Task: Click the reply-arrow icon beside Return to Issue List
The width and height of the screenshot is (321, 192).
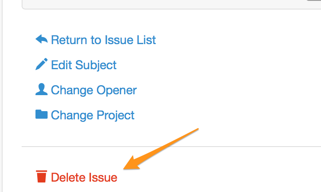Action: 41,40
